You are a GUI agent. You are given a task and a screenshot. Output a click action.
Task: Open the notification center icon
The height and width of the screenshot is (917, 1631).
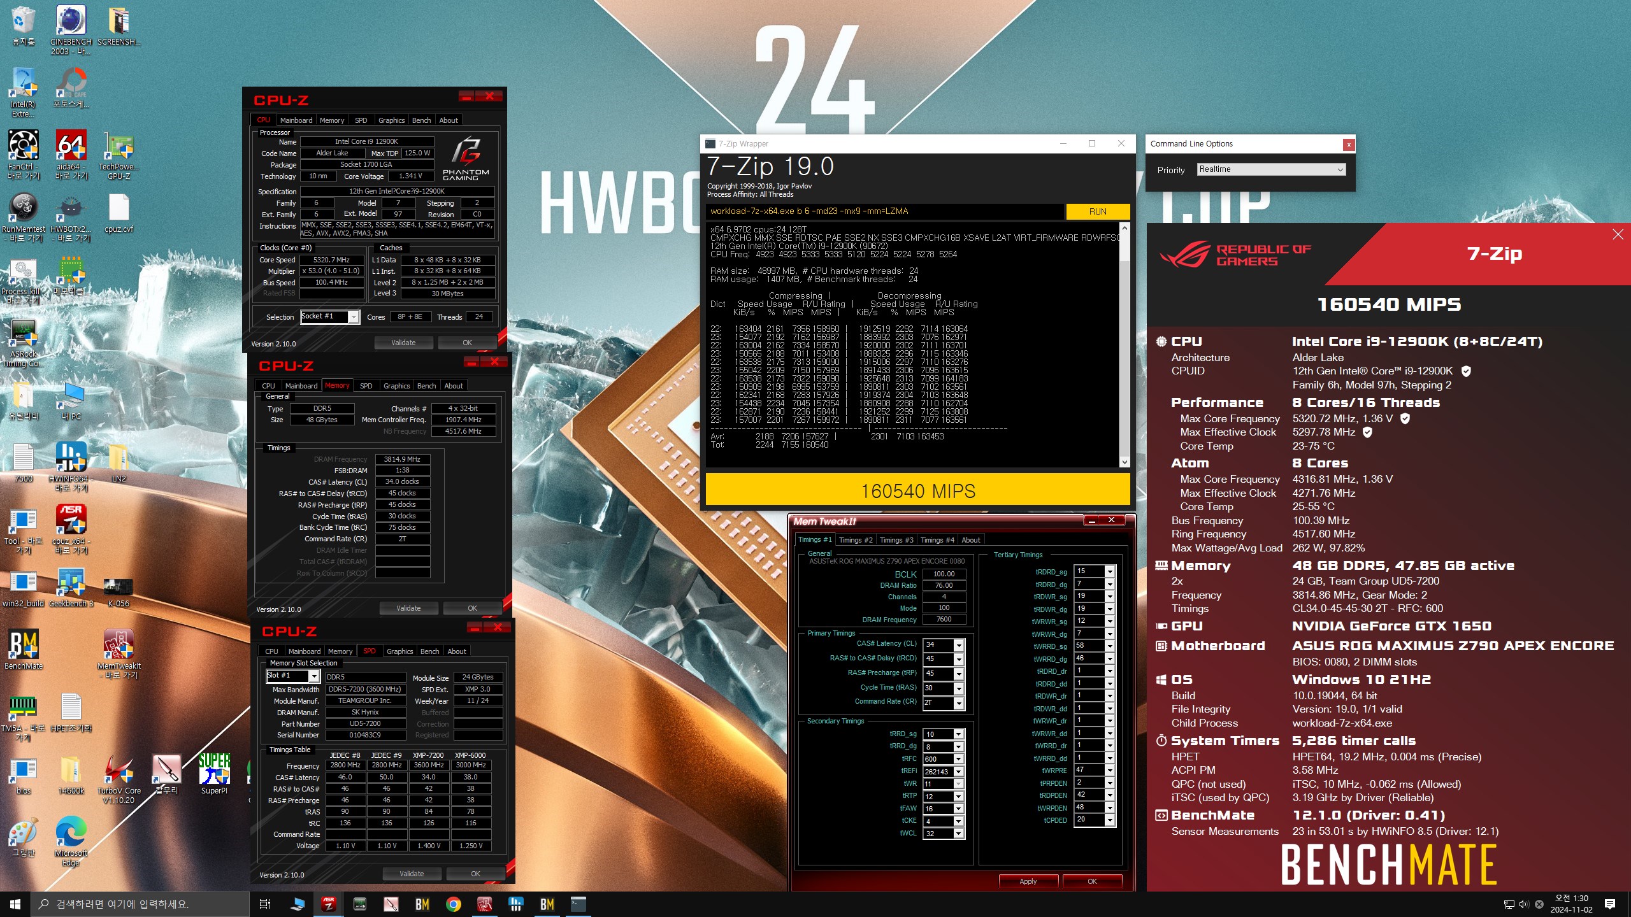(1610, 904)
